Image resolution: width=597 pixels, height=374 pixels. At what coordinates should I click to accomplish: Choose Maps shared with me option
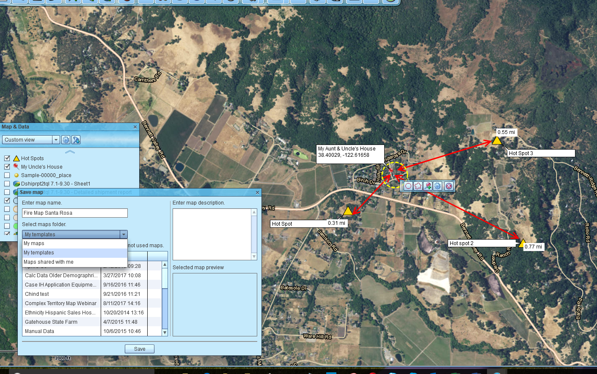(x=75, y=262)
